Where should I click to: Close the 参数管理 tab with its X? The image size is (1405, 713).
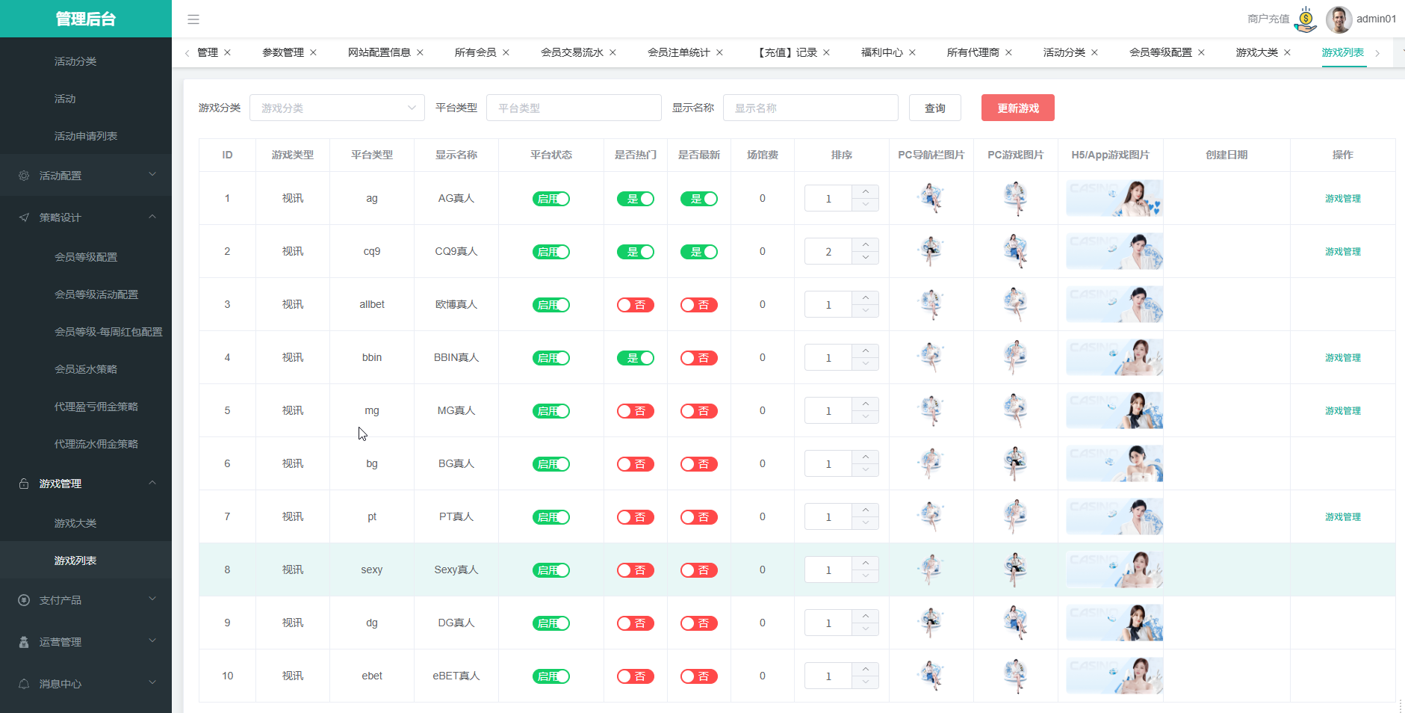point(313,52)
